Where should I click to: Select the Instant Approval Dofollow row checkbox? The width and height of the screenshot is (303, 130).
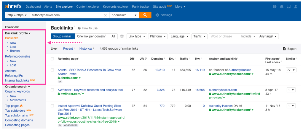tap(52, 106)
